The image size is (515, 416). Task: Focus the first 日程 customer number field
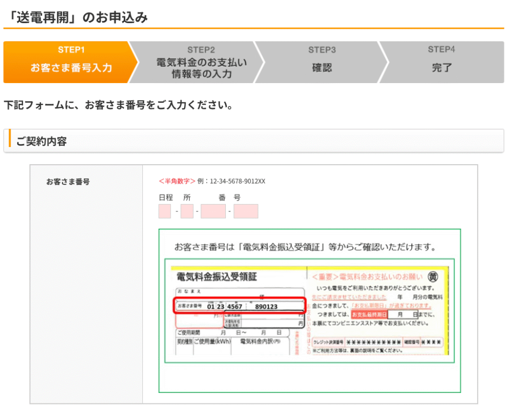pyautogui.click(x=165, y=212)
